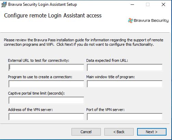
Task: Select the Port of the VPN server field
Action: (125, 117)
